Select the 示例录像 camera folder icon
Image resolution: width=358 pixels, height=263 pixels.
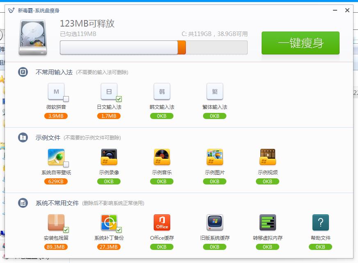pos(109,157)
